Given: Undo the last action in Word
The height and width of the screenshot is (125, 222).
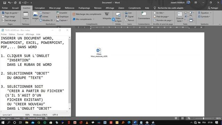Looking at the screenshot, I should pyautogui.click(x=9, y=3).
